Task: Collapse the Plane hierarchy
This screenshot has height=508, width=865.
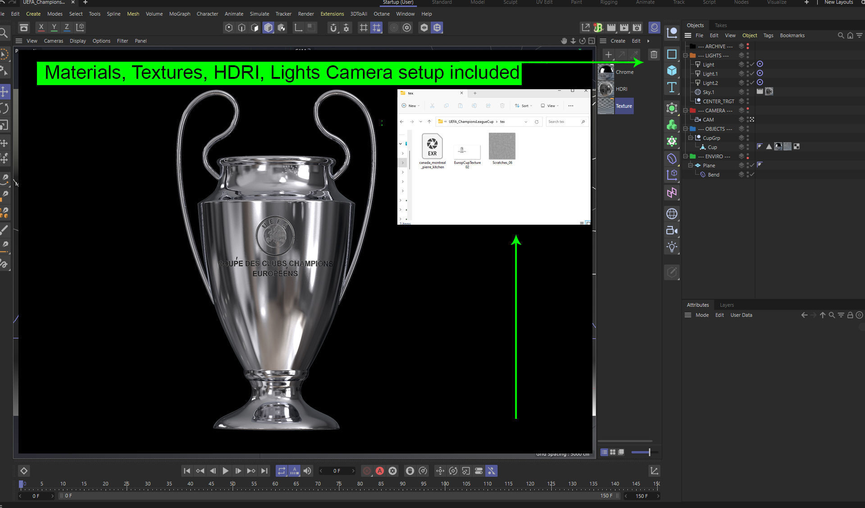Action: [x=690, y=165]
